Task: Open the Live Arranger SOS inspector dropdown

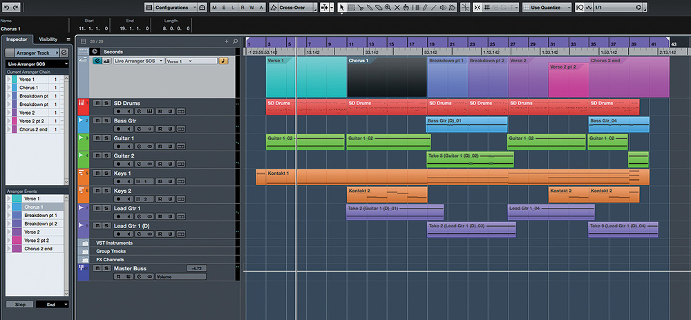Action: 37,64
